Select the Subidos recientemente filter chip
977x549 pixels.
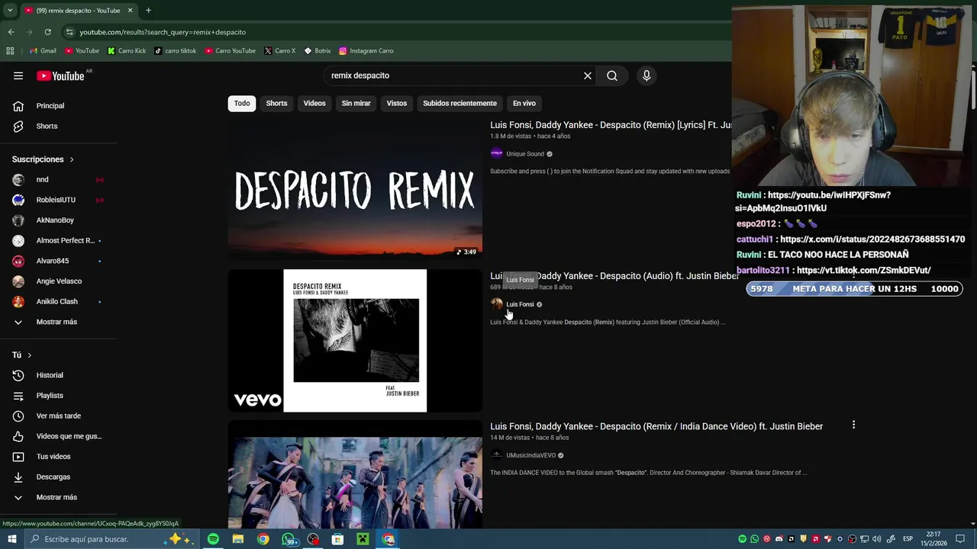point(459,103)
